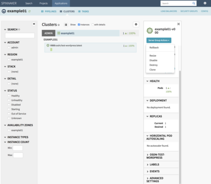Select the V000 osdn/test-wordpress:latest server group

[91, 47]
